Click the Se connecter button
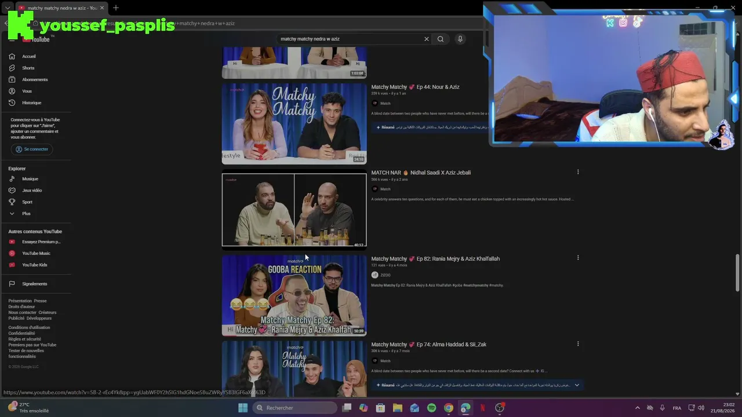Screen dimensions: 742x417 tap(32, 149)
